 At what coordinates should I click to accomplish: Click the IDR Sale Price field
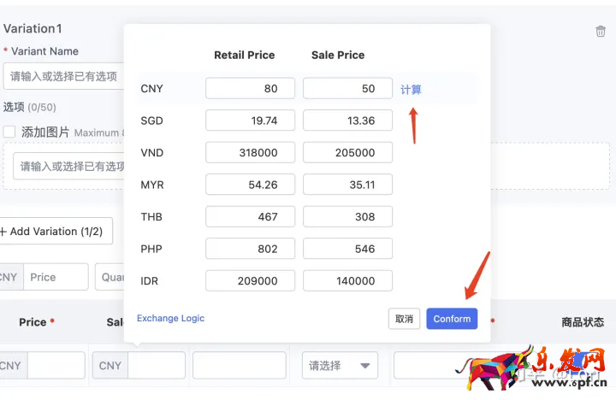(x=347, y=280)
